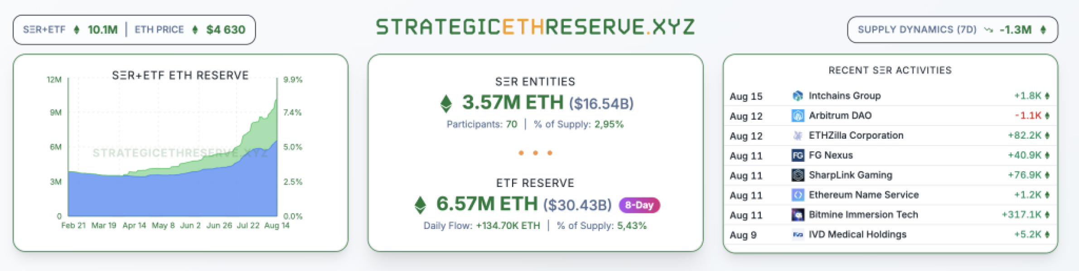
Task: Click the three orange dots separator
Action: 535,153
